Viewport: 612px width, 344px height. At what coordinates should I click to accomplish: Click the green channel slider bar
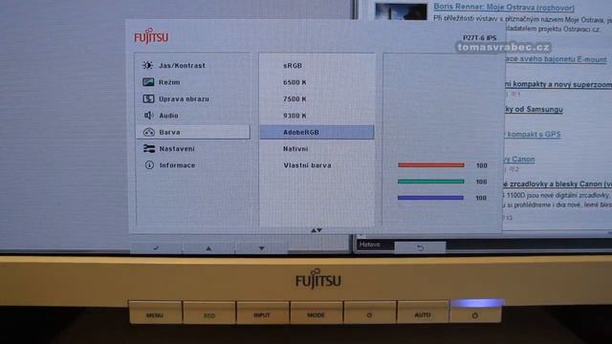(431, 182)
